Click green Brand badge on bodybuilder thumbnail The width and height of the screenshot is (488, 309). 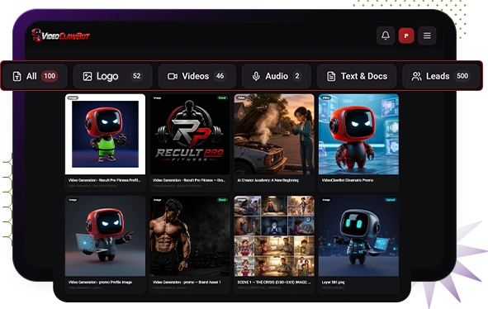[222, 200]
